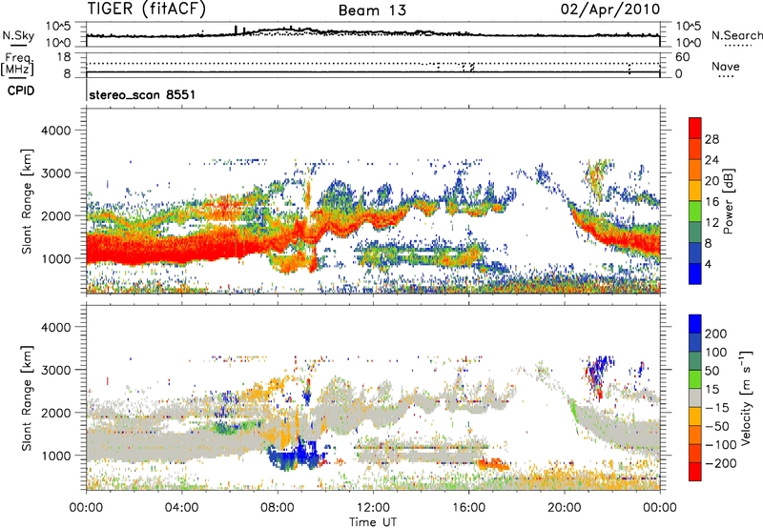Click the 'Beam 13' heading
This screenshot has height=528, width=763.
coord(372,10)
